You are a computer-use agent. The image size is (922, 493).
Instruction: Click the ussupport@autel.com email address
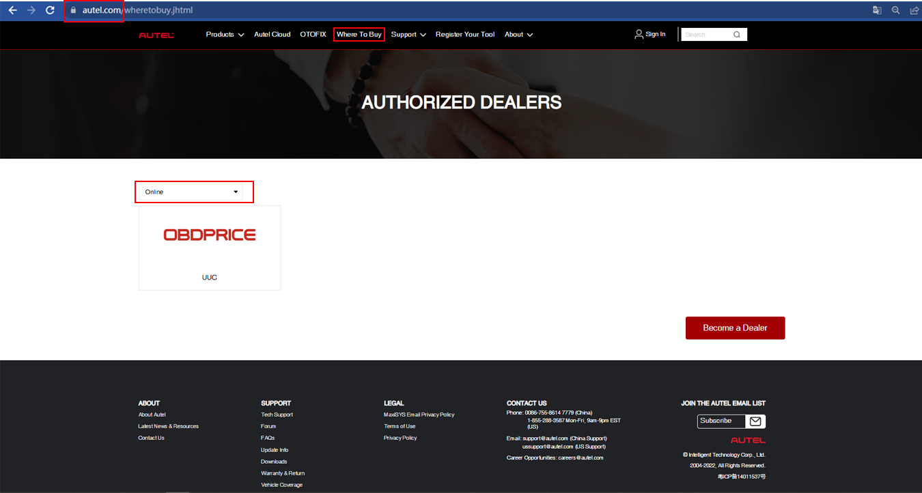click(548, 447)
